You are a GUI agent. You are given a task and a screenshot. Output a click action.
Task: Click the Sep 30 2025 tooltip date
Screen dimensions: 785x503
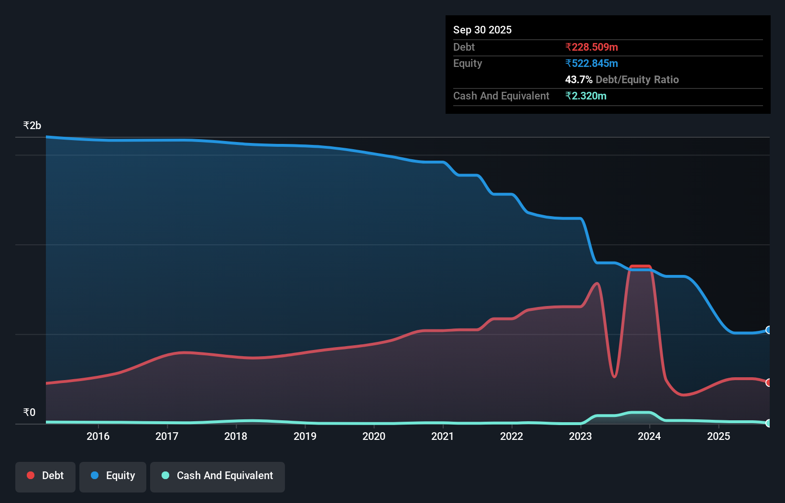tap(482, 30)
